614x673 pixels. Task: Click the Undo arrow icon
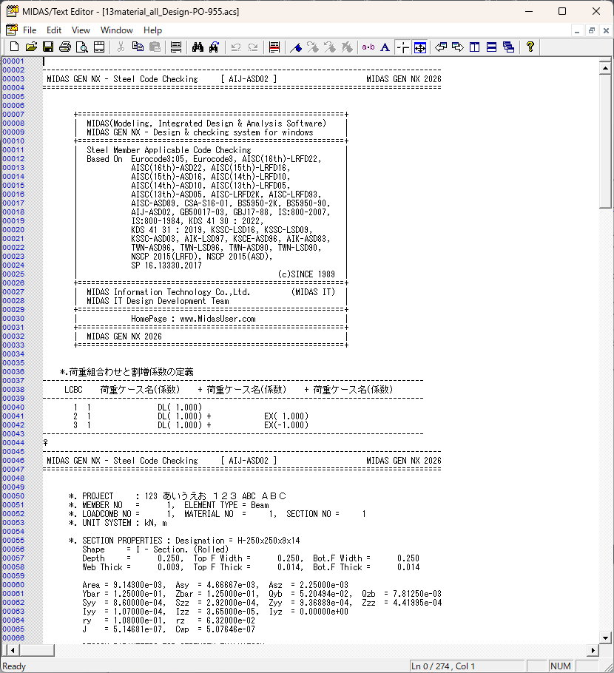point(236,47)
